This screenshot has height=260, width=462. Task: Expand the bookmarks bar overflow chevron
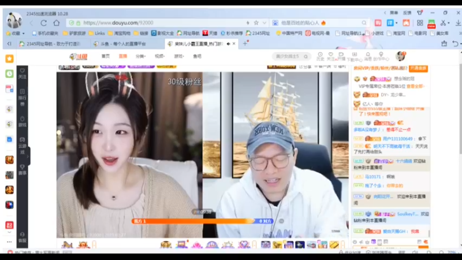click(x=460, y=34)
